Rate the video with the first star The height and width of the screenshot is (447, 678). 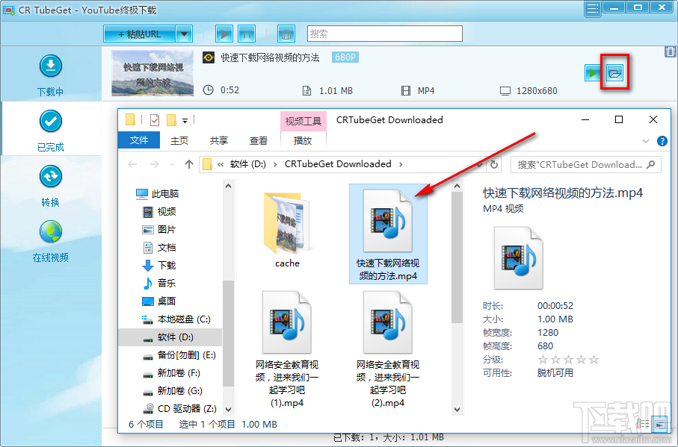pos(543,360)
